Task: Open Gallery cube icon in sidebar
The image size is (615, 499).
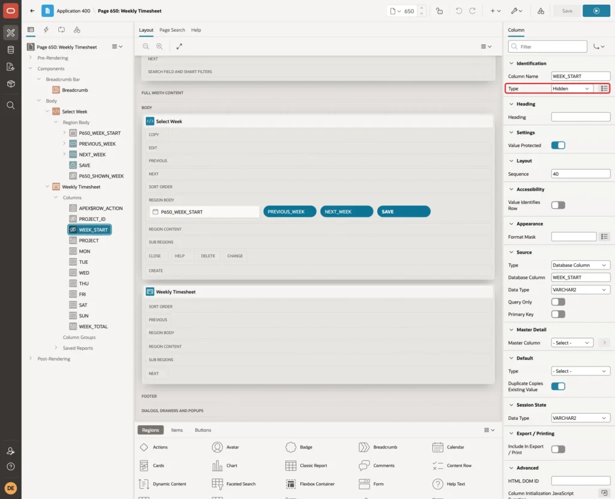Action: point(11,84)
